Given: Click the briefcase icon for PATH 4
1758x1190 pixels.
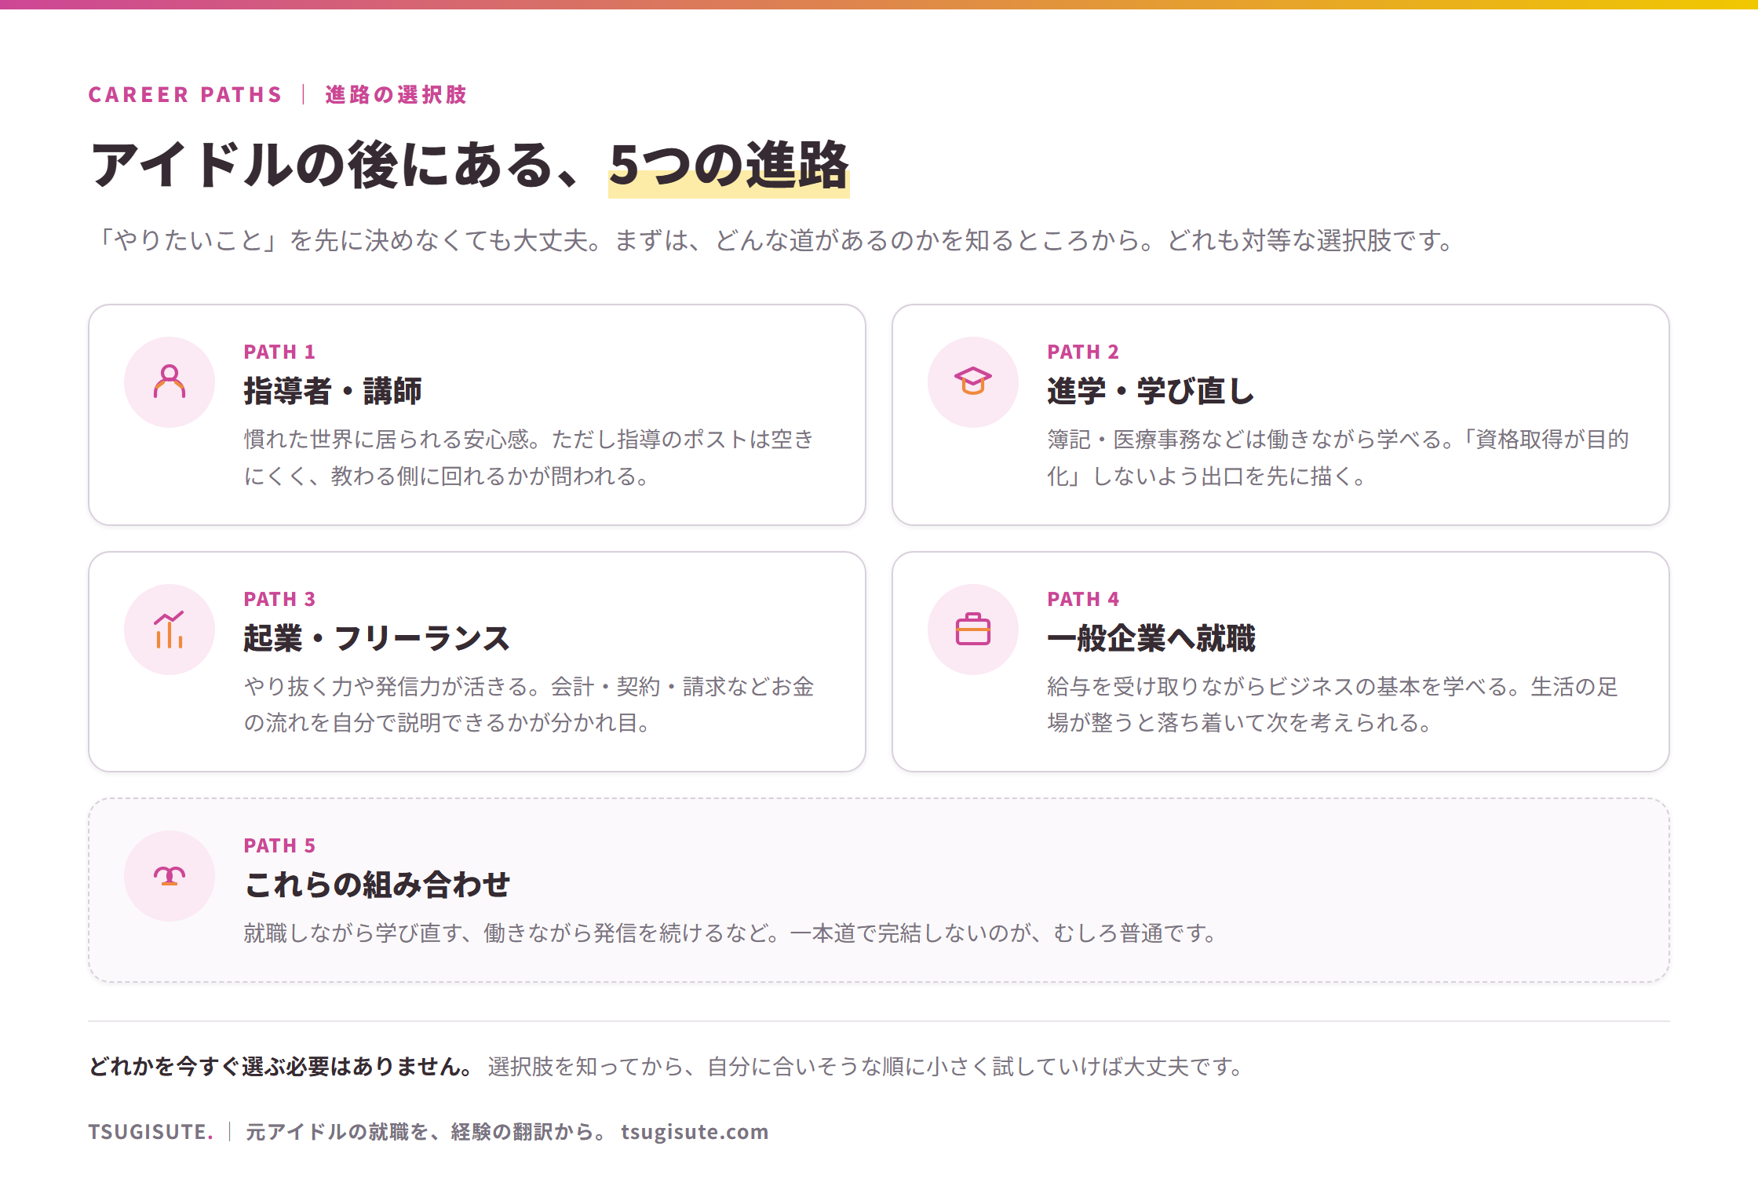Looking at the screenshot, I should (x=973, y=629).
